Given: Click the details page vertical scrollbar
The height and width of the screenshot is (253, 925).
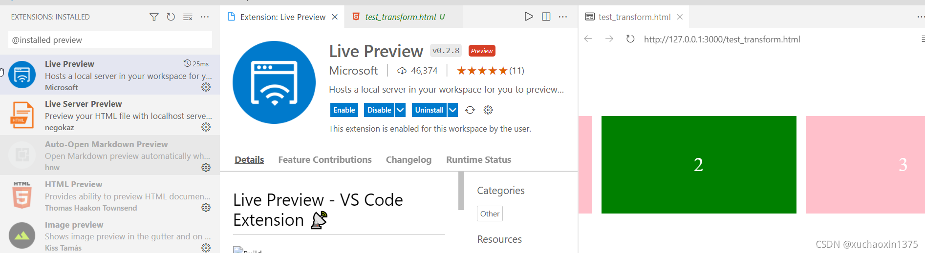Looking at the screenshot, I should [461, 191].
